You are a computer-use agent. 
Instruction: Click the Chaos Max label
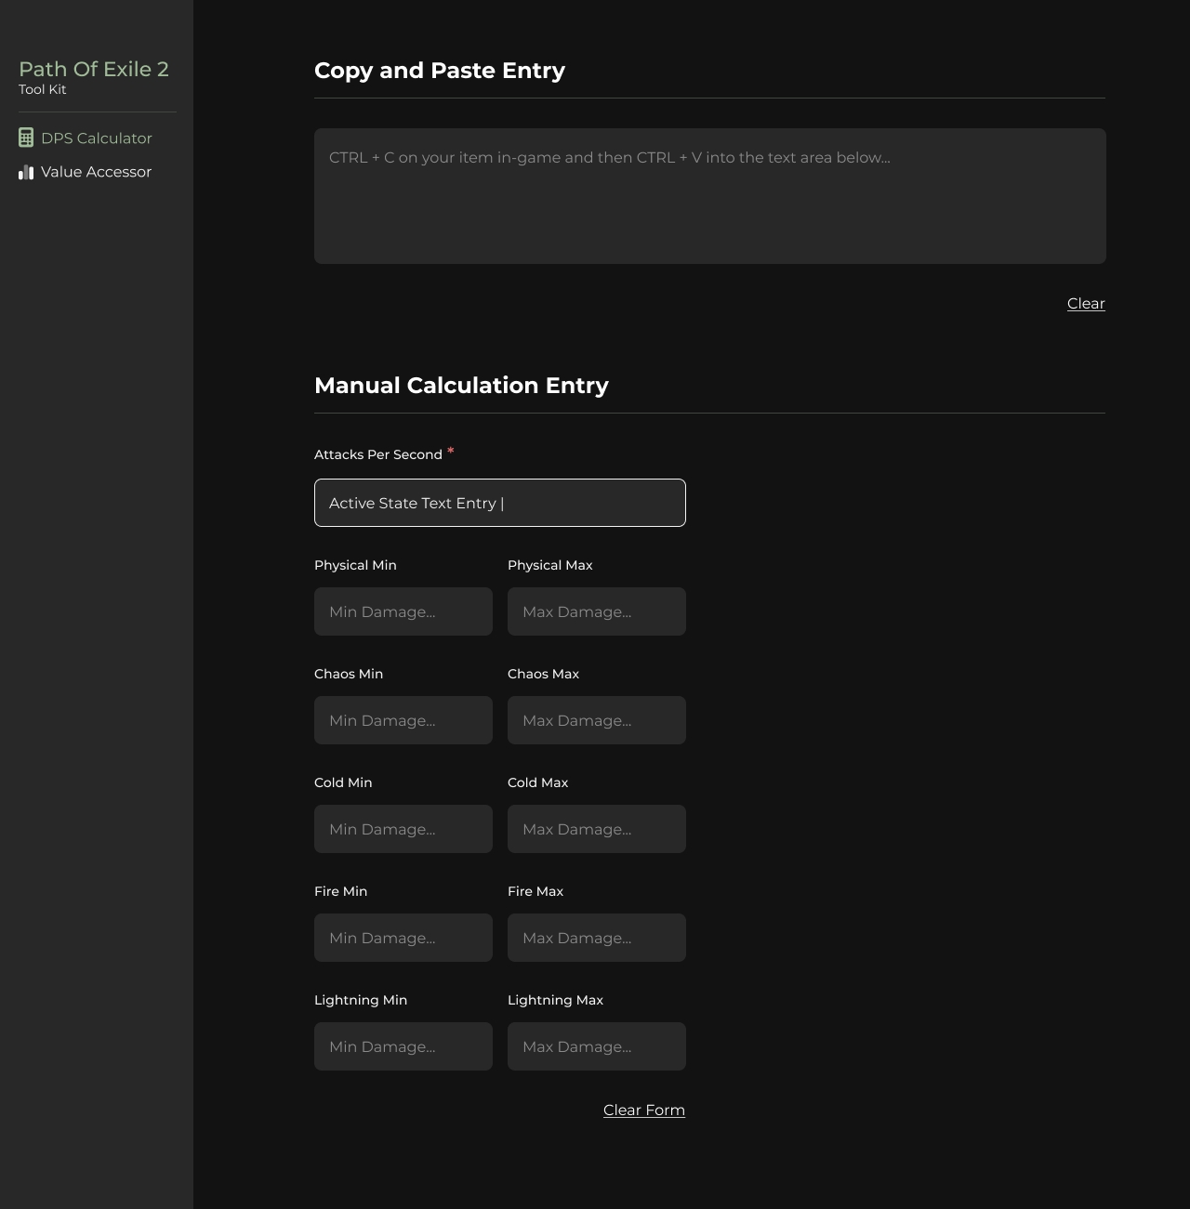click(x=543, y=674)
